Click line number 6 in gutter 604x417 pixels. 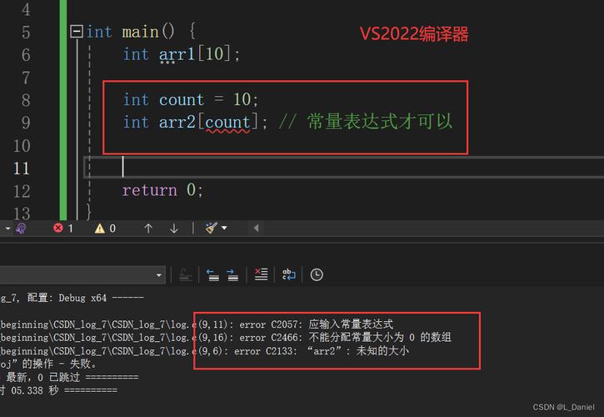(26, 55)
